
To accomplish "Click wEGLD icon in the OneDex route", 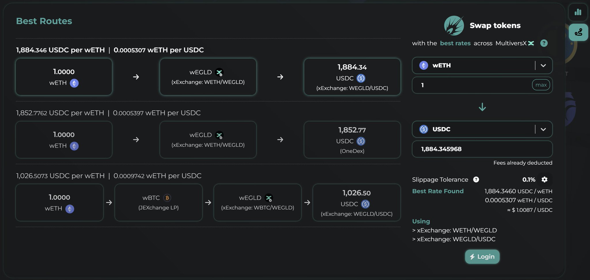I will (x=219, y=135).
